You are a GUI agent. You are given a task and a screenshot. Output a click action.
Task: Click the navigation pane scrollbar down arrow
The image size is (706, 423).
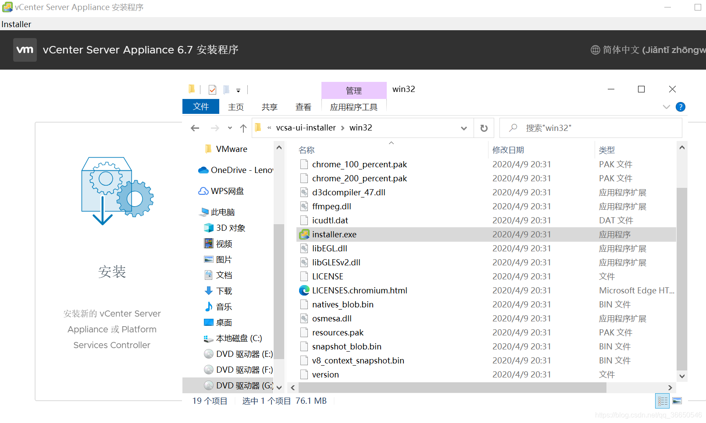tap(279, 387)
